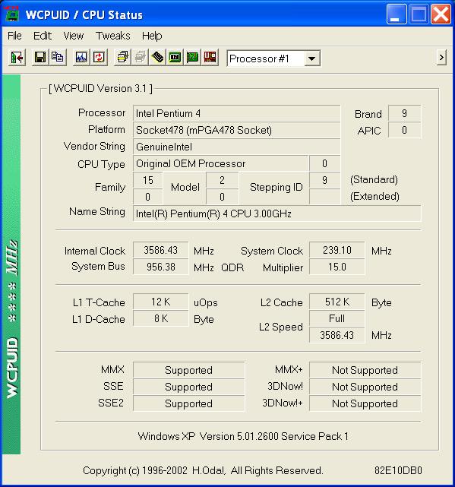Screen dimensions: 455x487
Task: Open the clock graph chart icon
Action: (81, 58)
